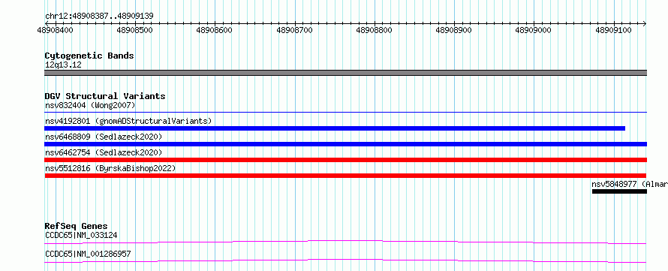Select the magenta CCDC65|NM_001286957 intron line
The width and height of the screenshot is (668, 271).
[x=345, y=260]
